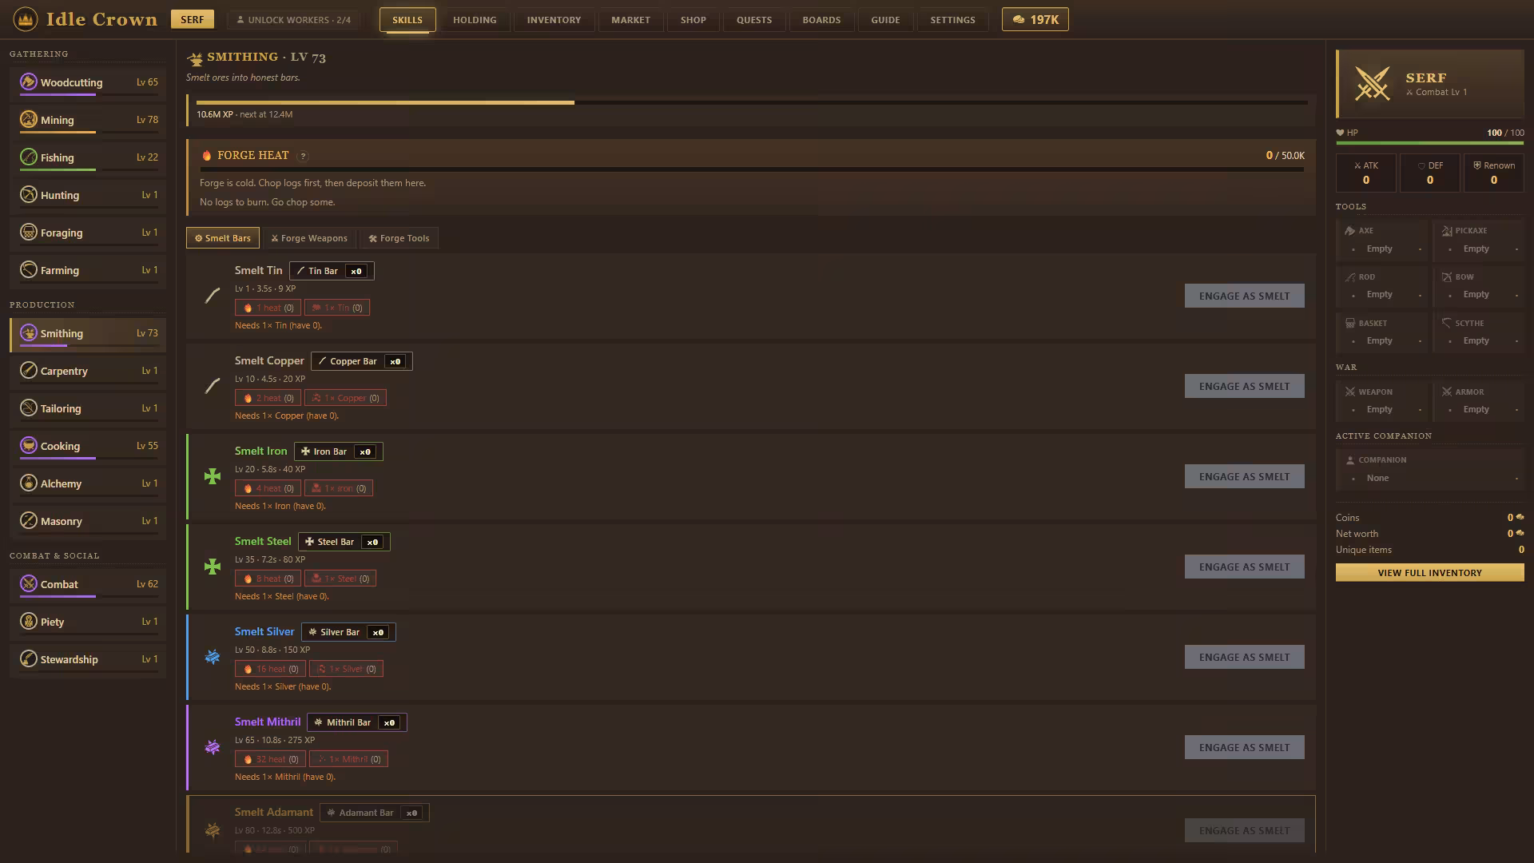Click the Alchemy skill icon
This screenshot has width=1534, height=863.
(x=29, y=483)
